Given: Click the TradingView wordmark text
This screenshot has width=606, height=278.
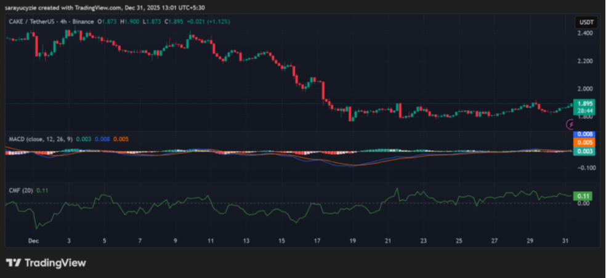Looking at the screenshot, I should point(55,263).
